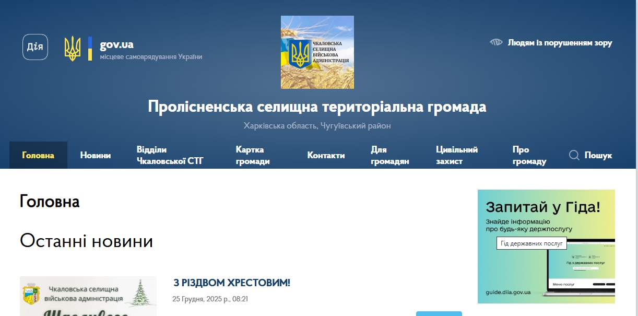This screenshot has width=638, height=316.
Task: Open the Цивільний захист section
Action: tap(456, 155)
